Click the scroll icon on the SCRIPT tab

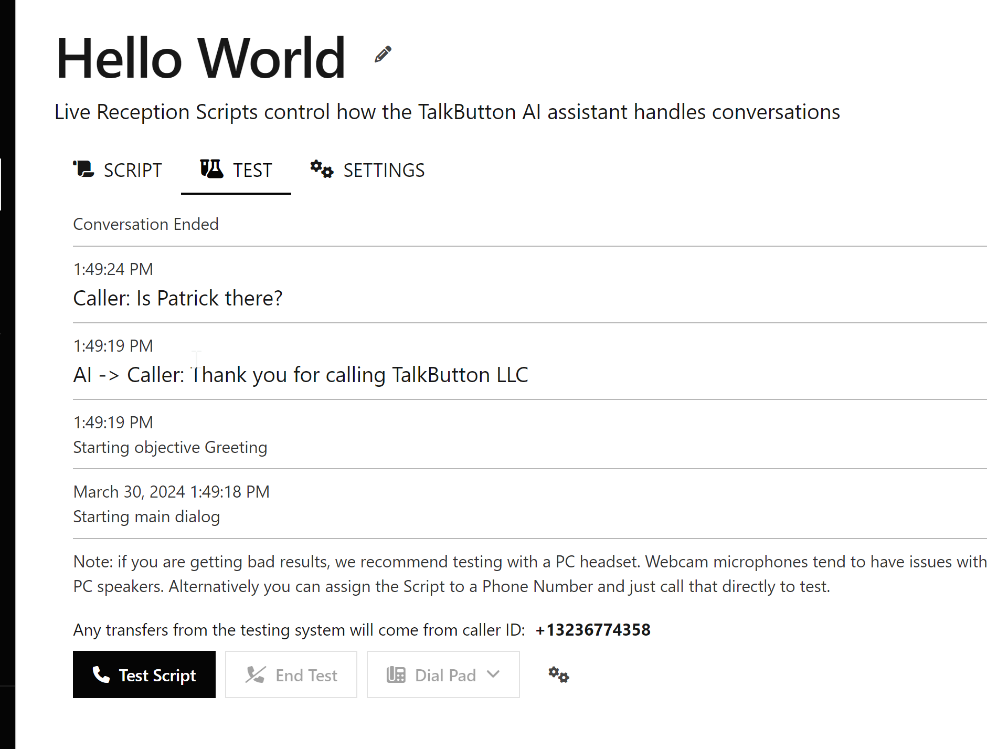(x=83, y=170)
